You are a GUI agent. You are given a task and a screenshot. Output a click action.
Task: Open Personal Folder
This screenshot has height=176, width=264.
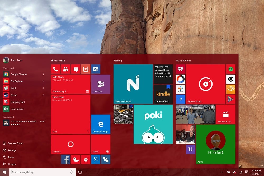click(13, 143)
